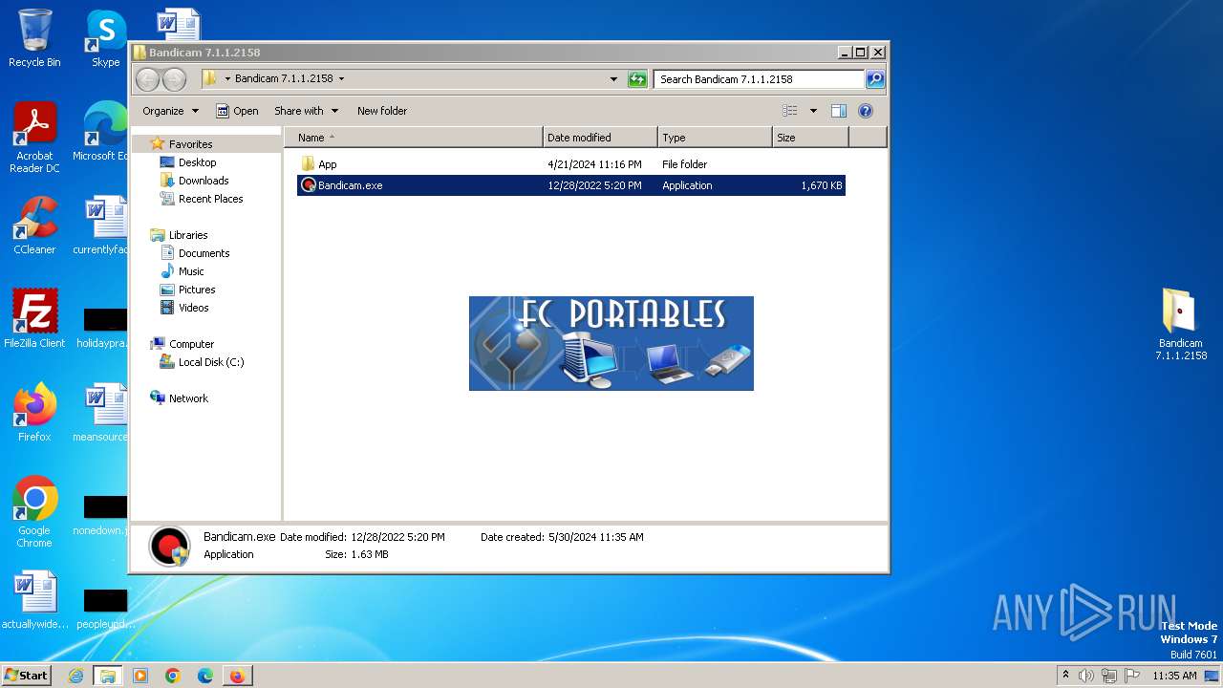Click the Explorer Back navigation arrow
The width and height of the screenshot is (1223, 688).
147,79
